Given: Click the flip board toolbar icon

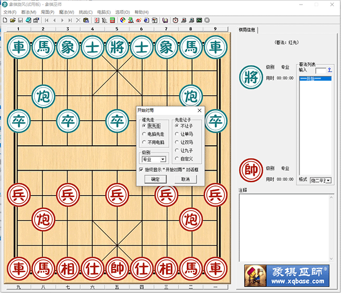Looking at the screenshot, I should click(x=97, y=20).
